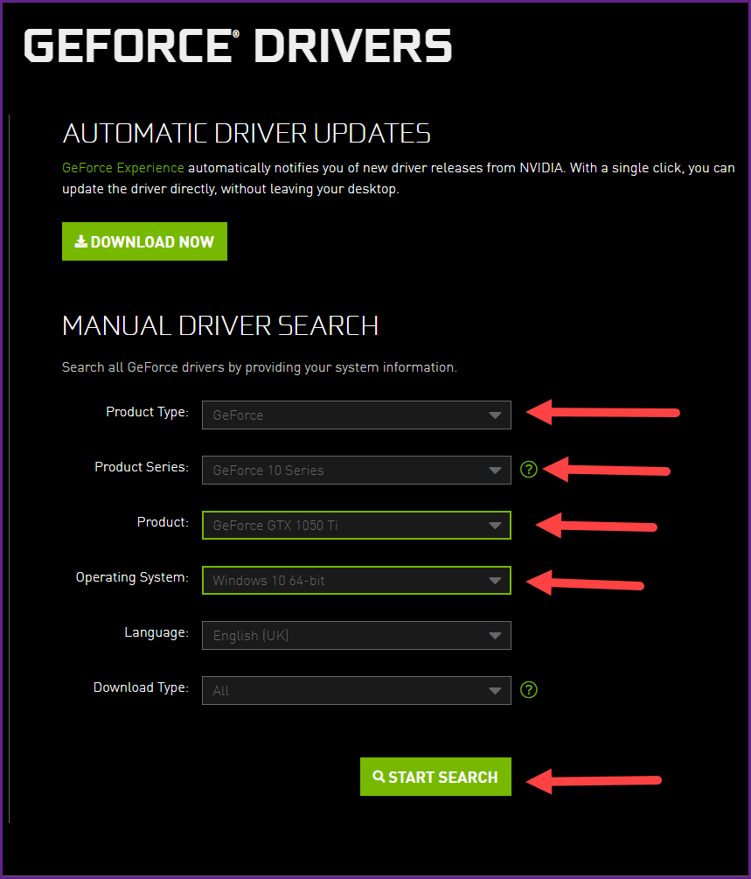This screenshot has width=751, height=879.
Task: Click the help icon beside Download Type
Action: coord(529,689)
